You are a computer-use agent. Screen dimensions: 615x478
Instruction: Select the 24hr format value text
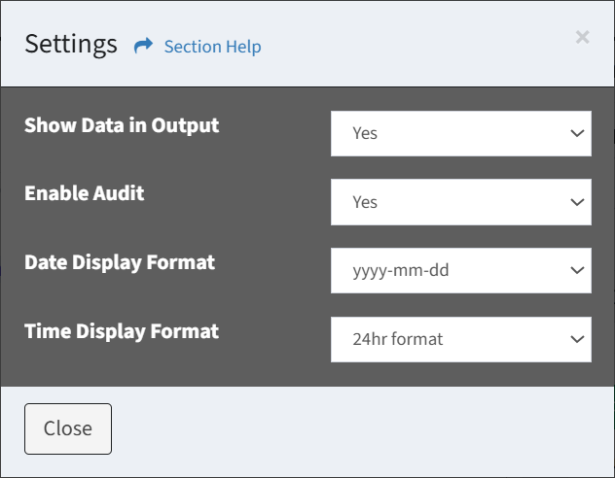[x=398, y=339]
